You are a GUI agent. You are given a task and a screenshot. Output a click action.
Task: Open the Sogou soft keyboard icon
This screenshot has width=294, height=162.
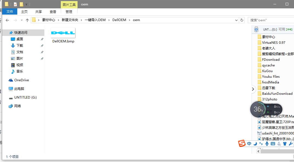click(x=273, y=144)
